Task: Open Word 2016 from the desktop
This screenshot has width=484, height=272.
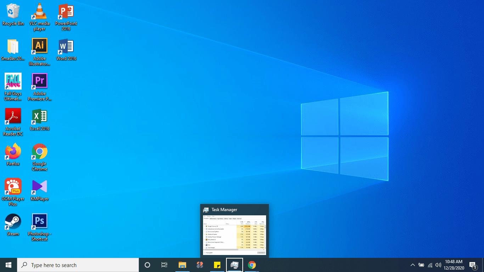Action: pos(66,45)
